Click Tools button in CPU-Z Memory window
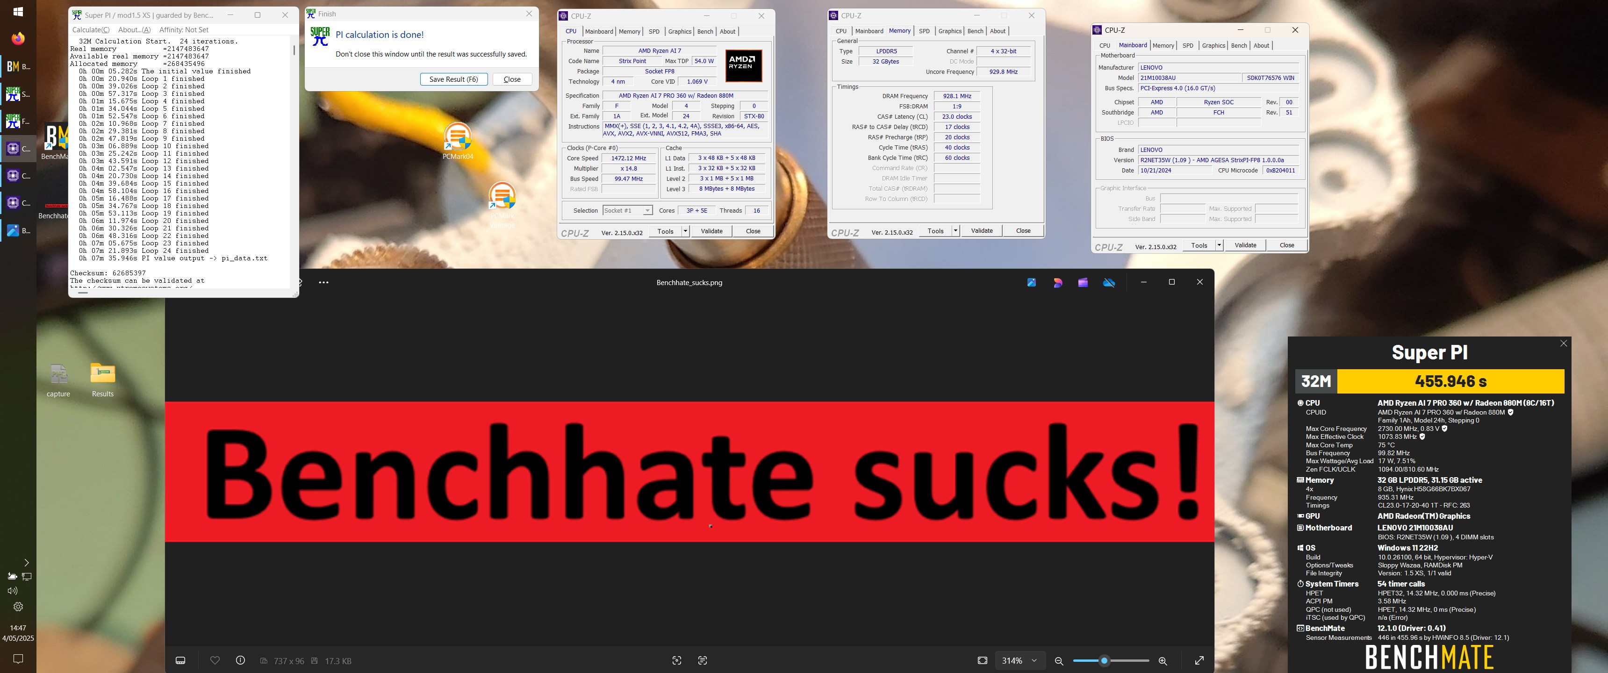 tap(935, 231)
